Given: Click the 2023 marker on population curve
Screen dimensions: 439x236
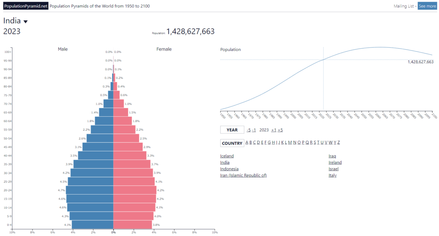Looking at the screenshot, I should tap(323, 59).
